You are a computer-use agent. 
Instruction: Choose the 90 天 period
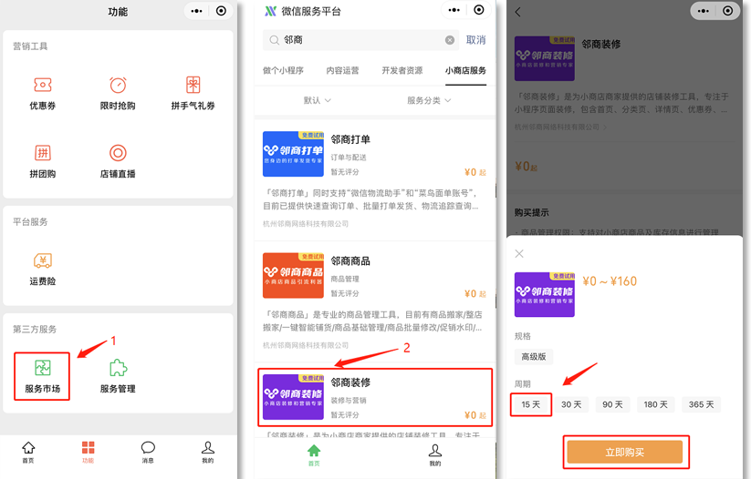pyautogui.click(x=612, y=404)
